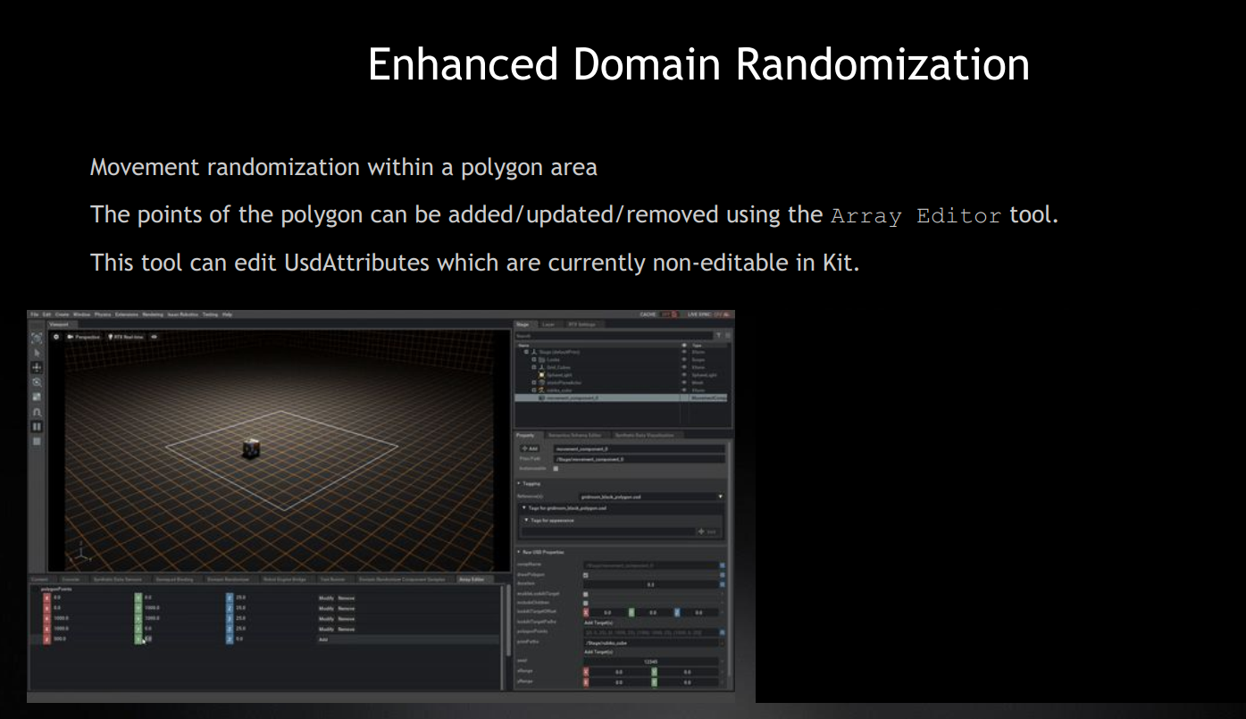The width and height of the screenshot is (1246, 719).
Task: Open the Isaac Robotics menu
Action: (182, 314)
